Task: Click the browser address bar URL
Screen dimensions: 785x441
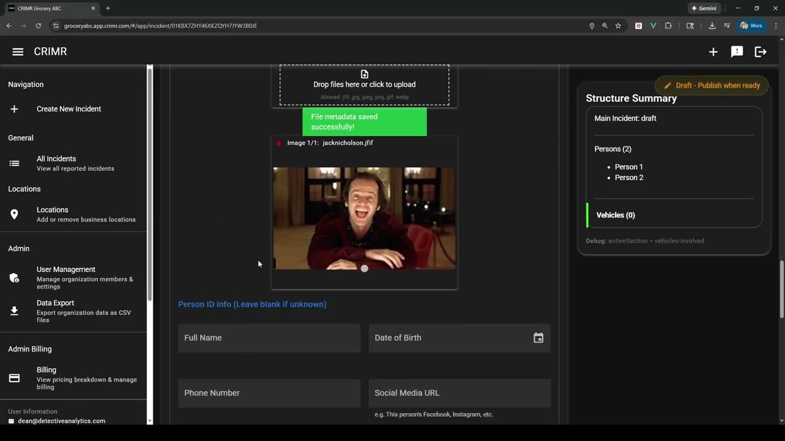Action: 161,26
